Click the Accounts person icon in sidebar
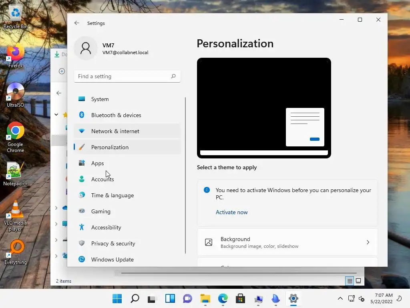Image resolution: width=410 pixels, height=308 pixels. 82,179
